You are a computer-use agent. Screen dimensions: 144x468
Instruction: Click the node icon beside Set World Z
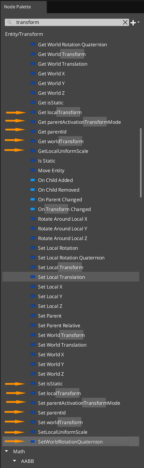coord(33,374)
